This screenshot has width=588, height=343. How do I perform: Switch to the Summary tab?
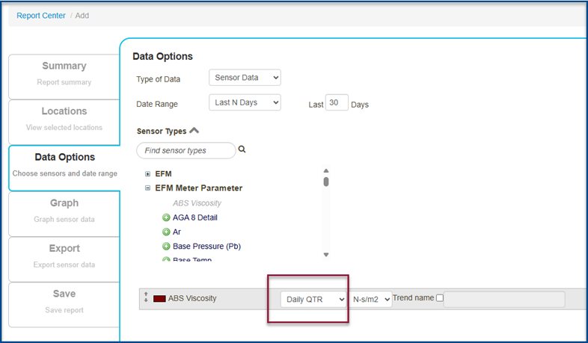[x=64, y=73]
